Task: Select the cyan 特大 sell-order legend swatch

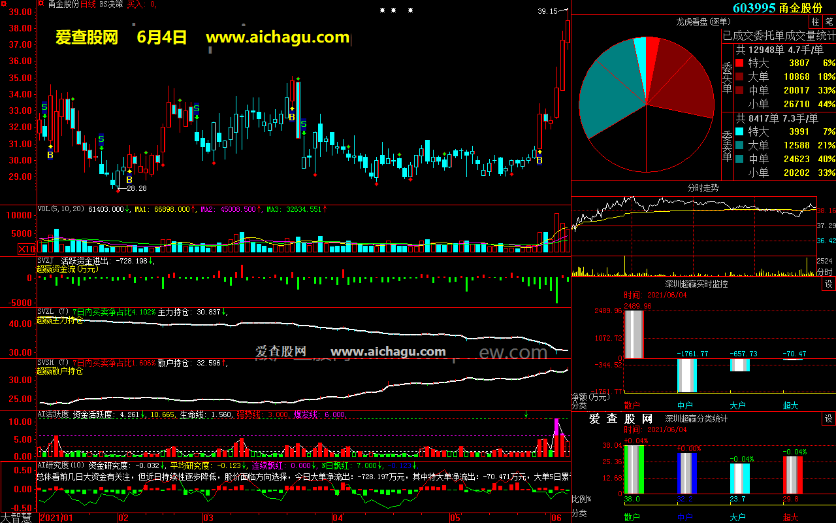Action: (x=739, y=131)
